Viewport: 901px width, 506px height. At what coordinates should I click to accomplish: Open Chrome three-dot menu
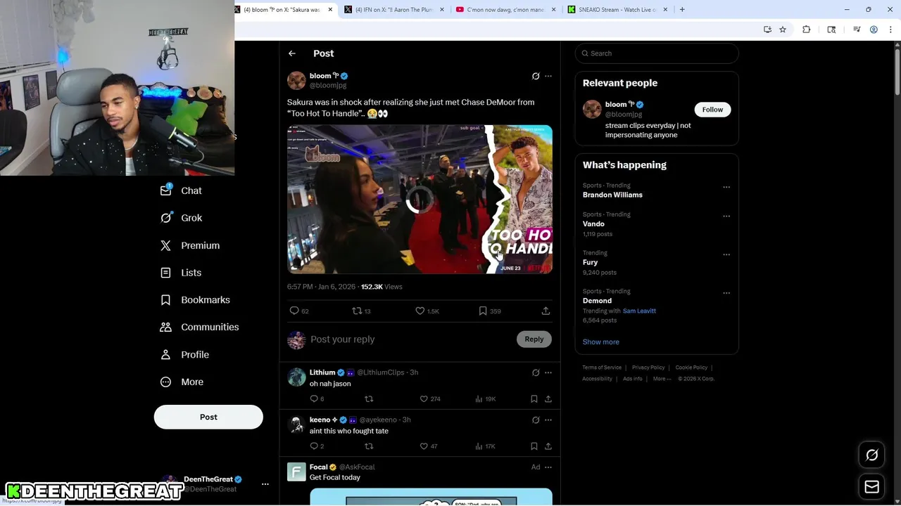point(890,30)
